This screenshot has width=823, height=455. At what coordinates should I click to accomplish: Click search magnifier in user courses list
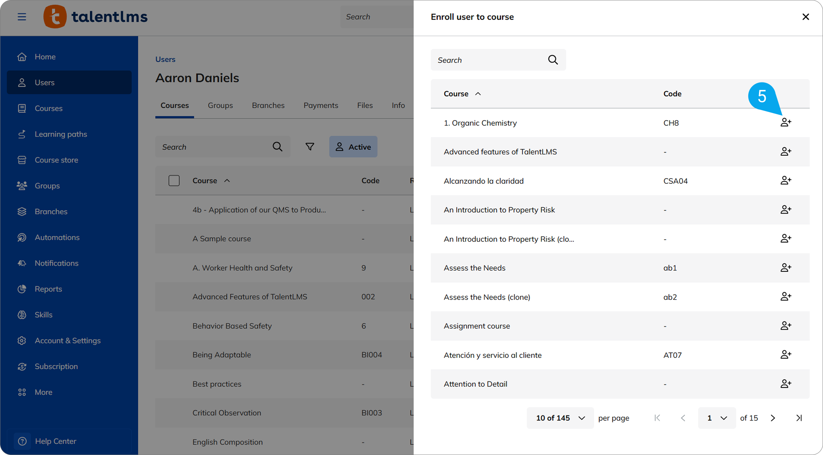(x=277, y=146)
